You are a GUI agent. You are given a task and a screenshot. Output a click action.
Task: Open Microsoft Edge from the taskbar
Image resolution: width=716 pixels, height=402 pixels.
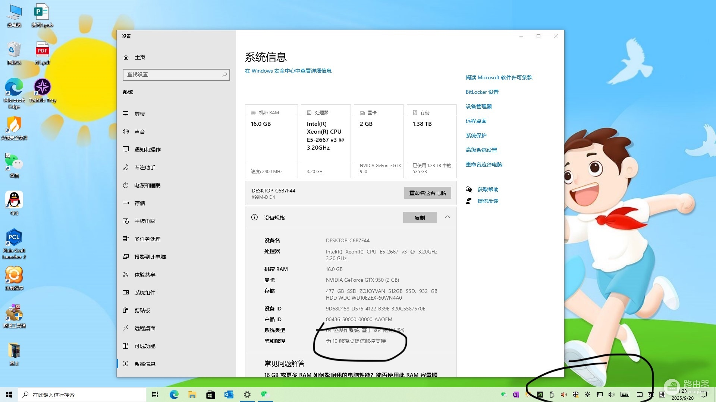pos(174,395)
